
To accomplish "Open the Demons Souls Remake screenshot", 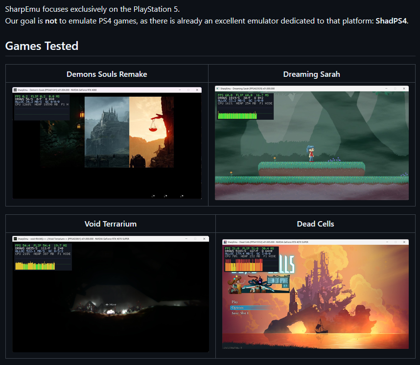I will click(107, 143).
